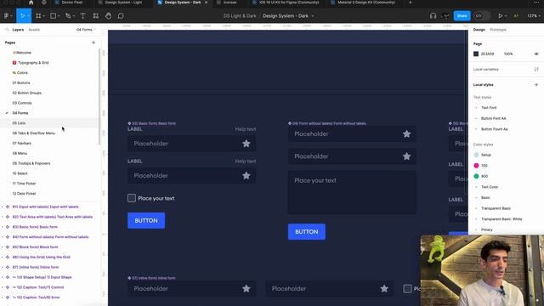Screen dimensions: 544x306
Task: Select the Pen tool
Action: (68, 15)
